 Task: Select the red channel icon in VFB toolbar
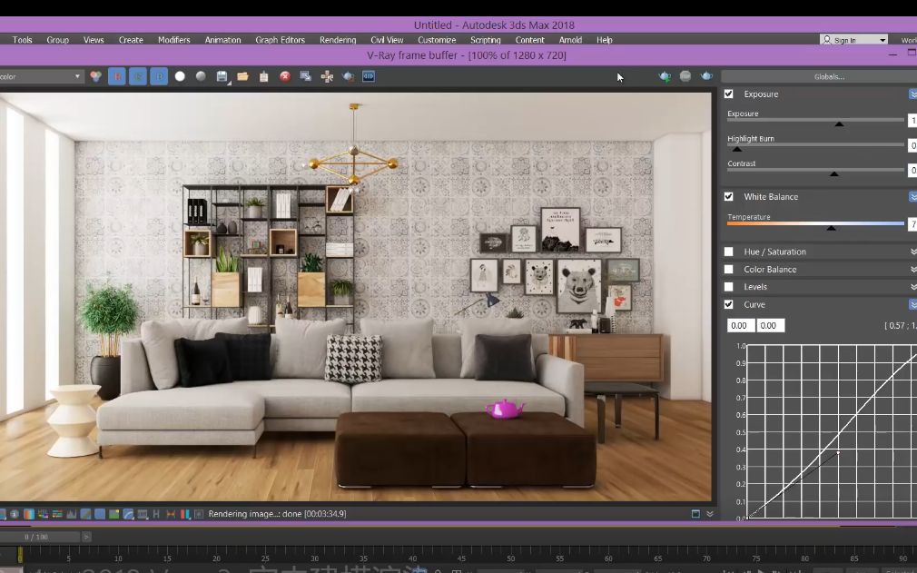point(117,76)
